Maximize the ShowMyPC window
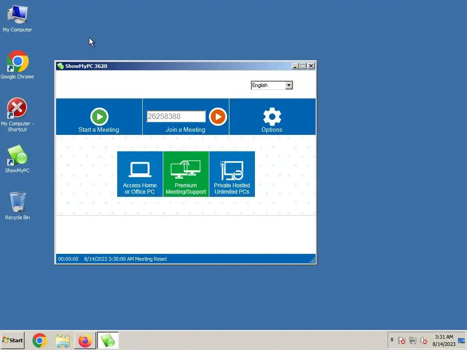 click(303, 66)
